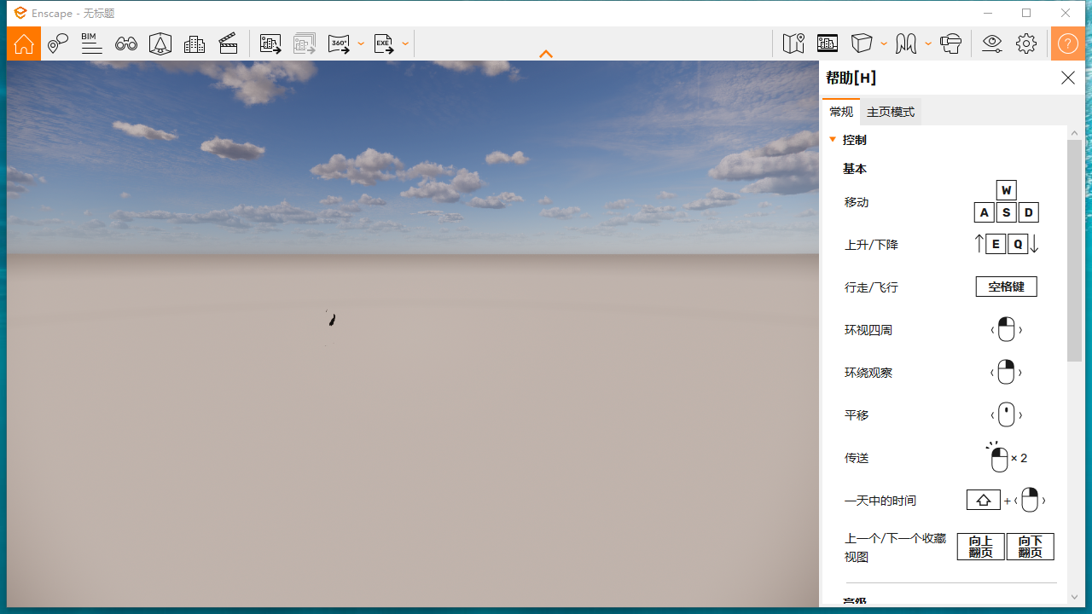
Task: Toggle the mini-map display
Action: pos(793,43)
